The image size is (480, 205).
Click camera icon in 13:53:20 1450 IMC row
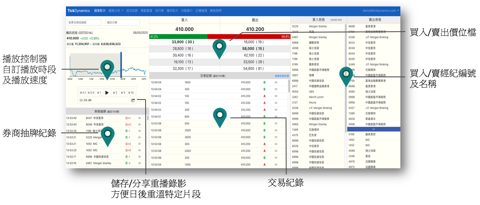140,150
